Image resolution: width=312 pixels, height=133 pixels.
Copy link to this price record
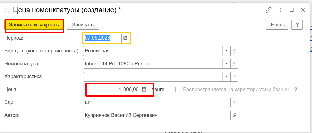[x=269, y=10]
